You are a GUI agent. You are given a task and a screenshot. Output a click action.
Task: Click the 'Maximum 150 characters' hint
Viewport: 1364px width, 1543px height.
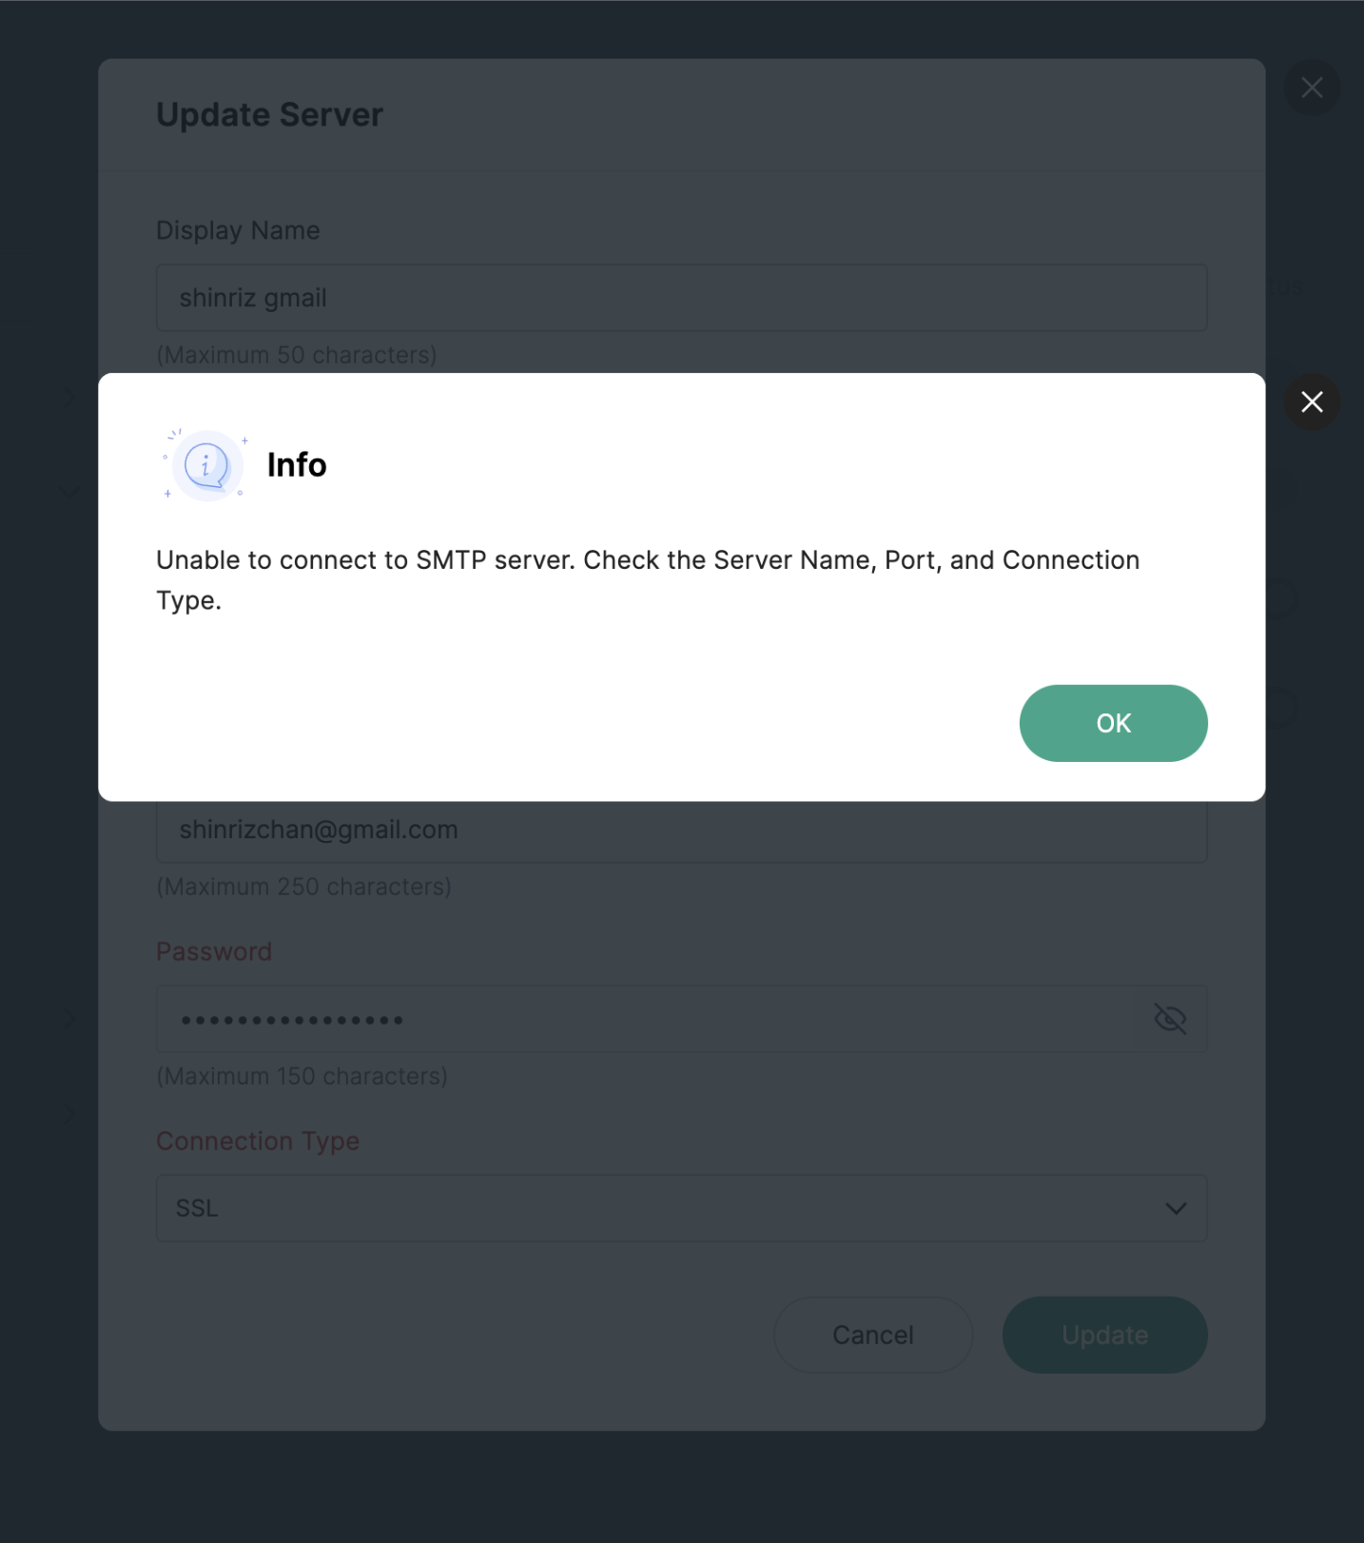(302, 1076)
